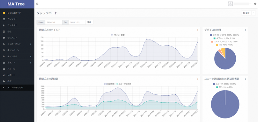Toggle 総訪問数 legend series

pos(110,84)
